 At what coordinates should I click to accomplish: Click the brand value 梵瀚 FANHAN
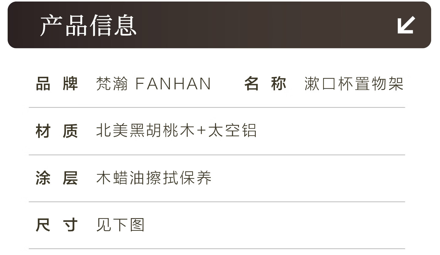(x=153, y=83)
